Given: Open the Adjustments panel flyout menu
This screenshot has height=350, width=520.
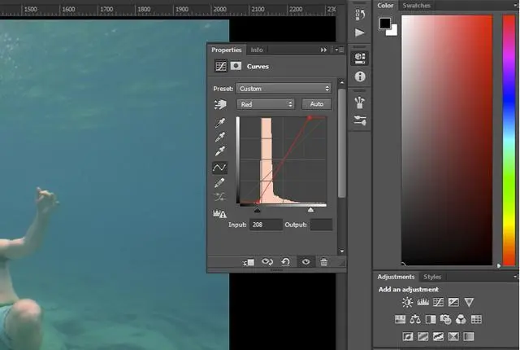Looking at the screenshot, I should coord(516,277).
